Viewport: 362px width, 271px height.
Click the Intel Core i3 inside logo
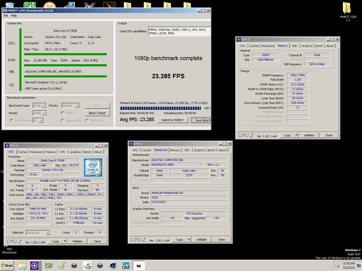pyautogui.click(x=93, y=167)
